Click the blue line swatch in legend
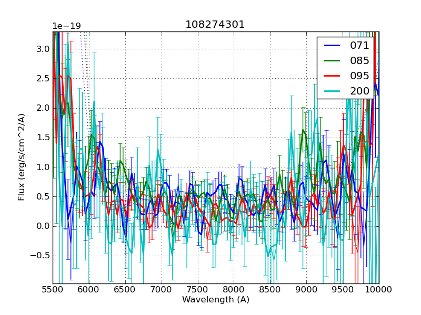Image resolution: width=421 pixels, height=315 pixels. click(332, 45)
